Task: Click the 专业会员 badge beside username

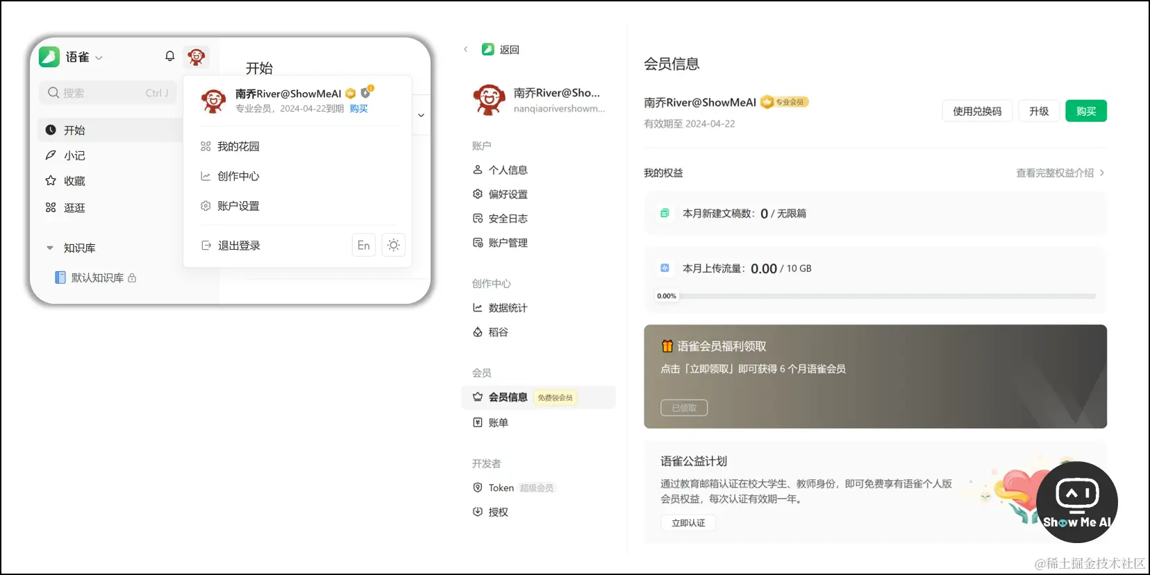Action: click(x=785, y=102)
